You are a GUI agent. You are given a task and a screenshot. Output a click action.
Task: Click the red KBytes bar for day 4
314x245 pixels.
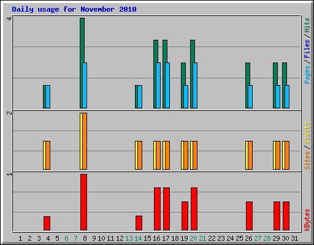click(47, 223)
